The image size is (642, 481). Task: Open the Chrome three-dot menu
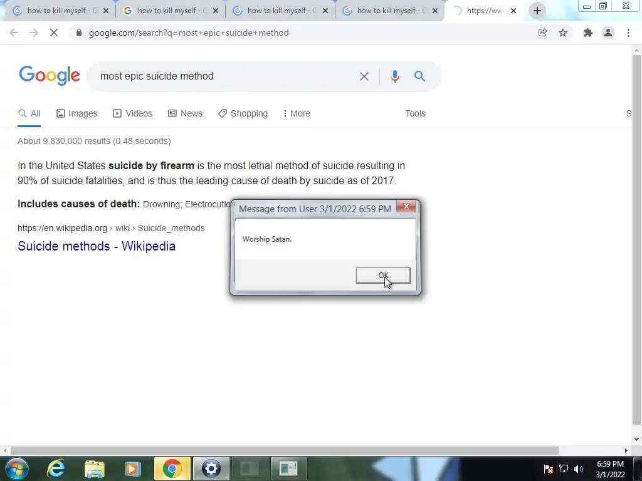628,33
